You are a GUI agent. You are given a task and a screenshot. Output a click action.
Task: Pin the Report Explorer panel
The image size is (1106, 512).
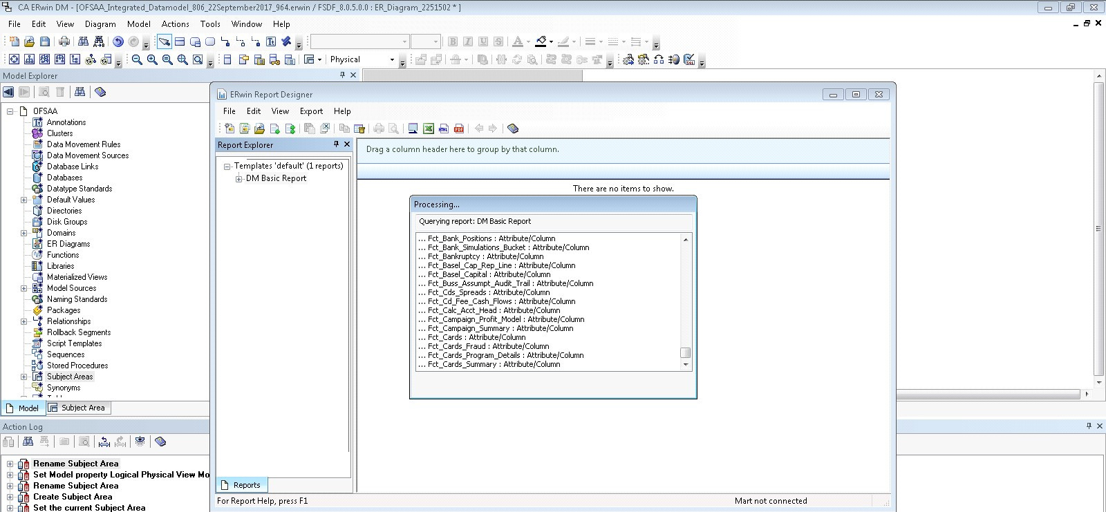click(x=337, y=144)
